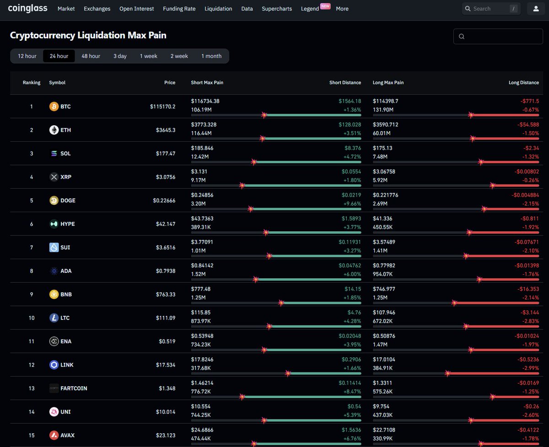Screen dimensions: 549x447
Task: Click the ETH short max pain marker
Action: coord(262,138)
